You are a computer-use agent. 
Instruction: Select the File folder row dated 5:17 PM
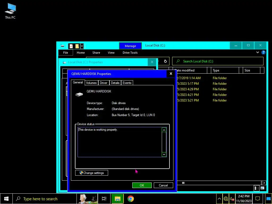(x=219, y=84)
